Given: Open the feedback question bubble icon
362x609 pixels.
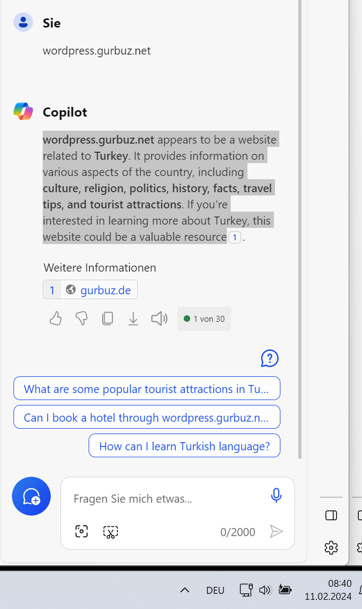Looking at the screenshot, I should (270, 358).
